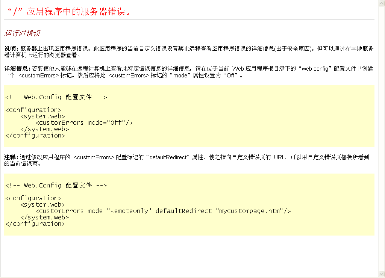The image size is (385, 278).
Task: Click the vertical scrollbar track
Action: click(x=382, y=139)
